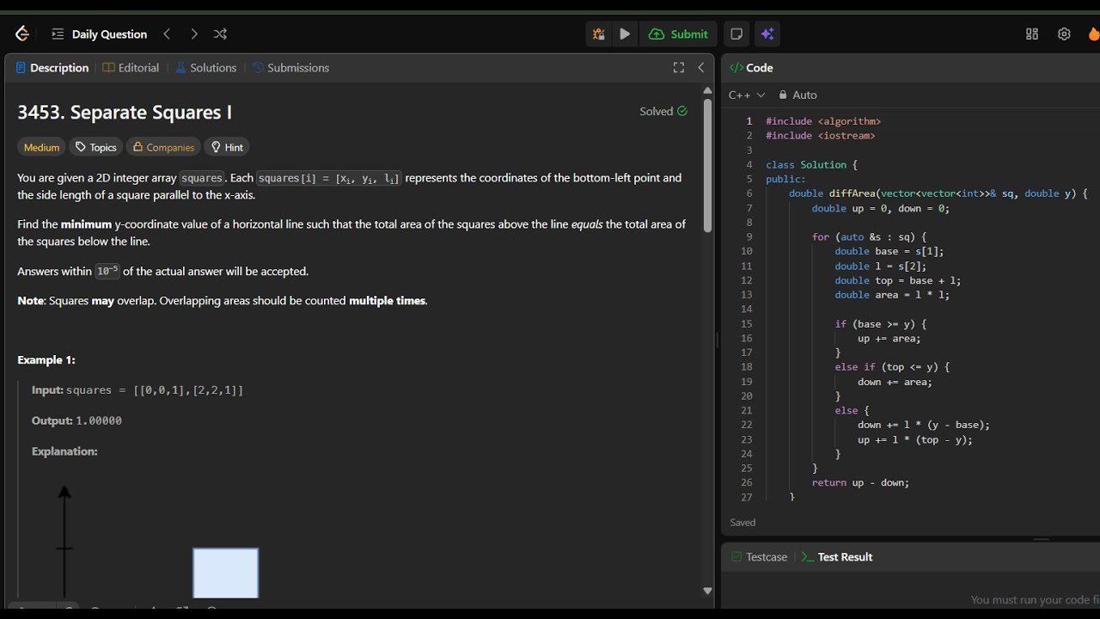1100x619 pixels.
Task: Collapse the description panel chevron
Action: (x=701, y=68)
